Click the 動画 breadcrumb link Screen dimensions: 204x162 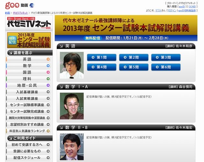(7, 13)
